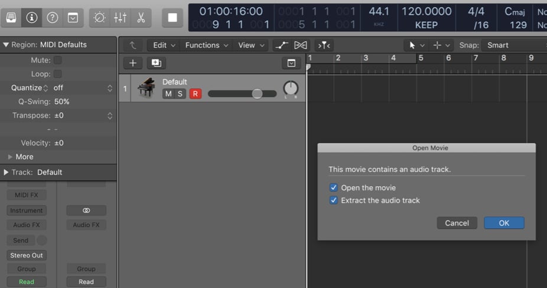Click the Stop transport button
Screen dimensions: 547x288
click(172, 18)
